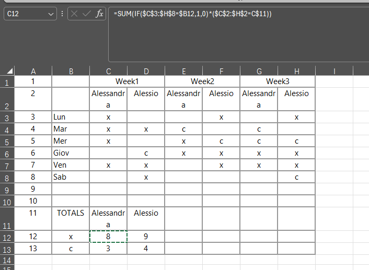This screenshot has width=369, height=270.
Task: Select the TOTALS cell
Action: tap(71, 218)
